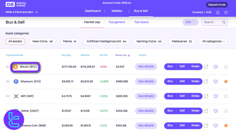The image size is (236, 133).
Task: See details for Bitcoin
Action: coord(146,67)
